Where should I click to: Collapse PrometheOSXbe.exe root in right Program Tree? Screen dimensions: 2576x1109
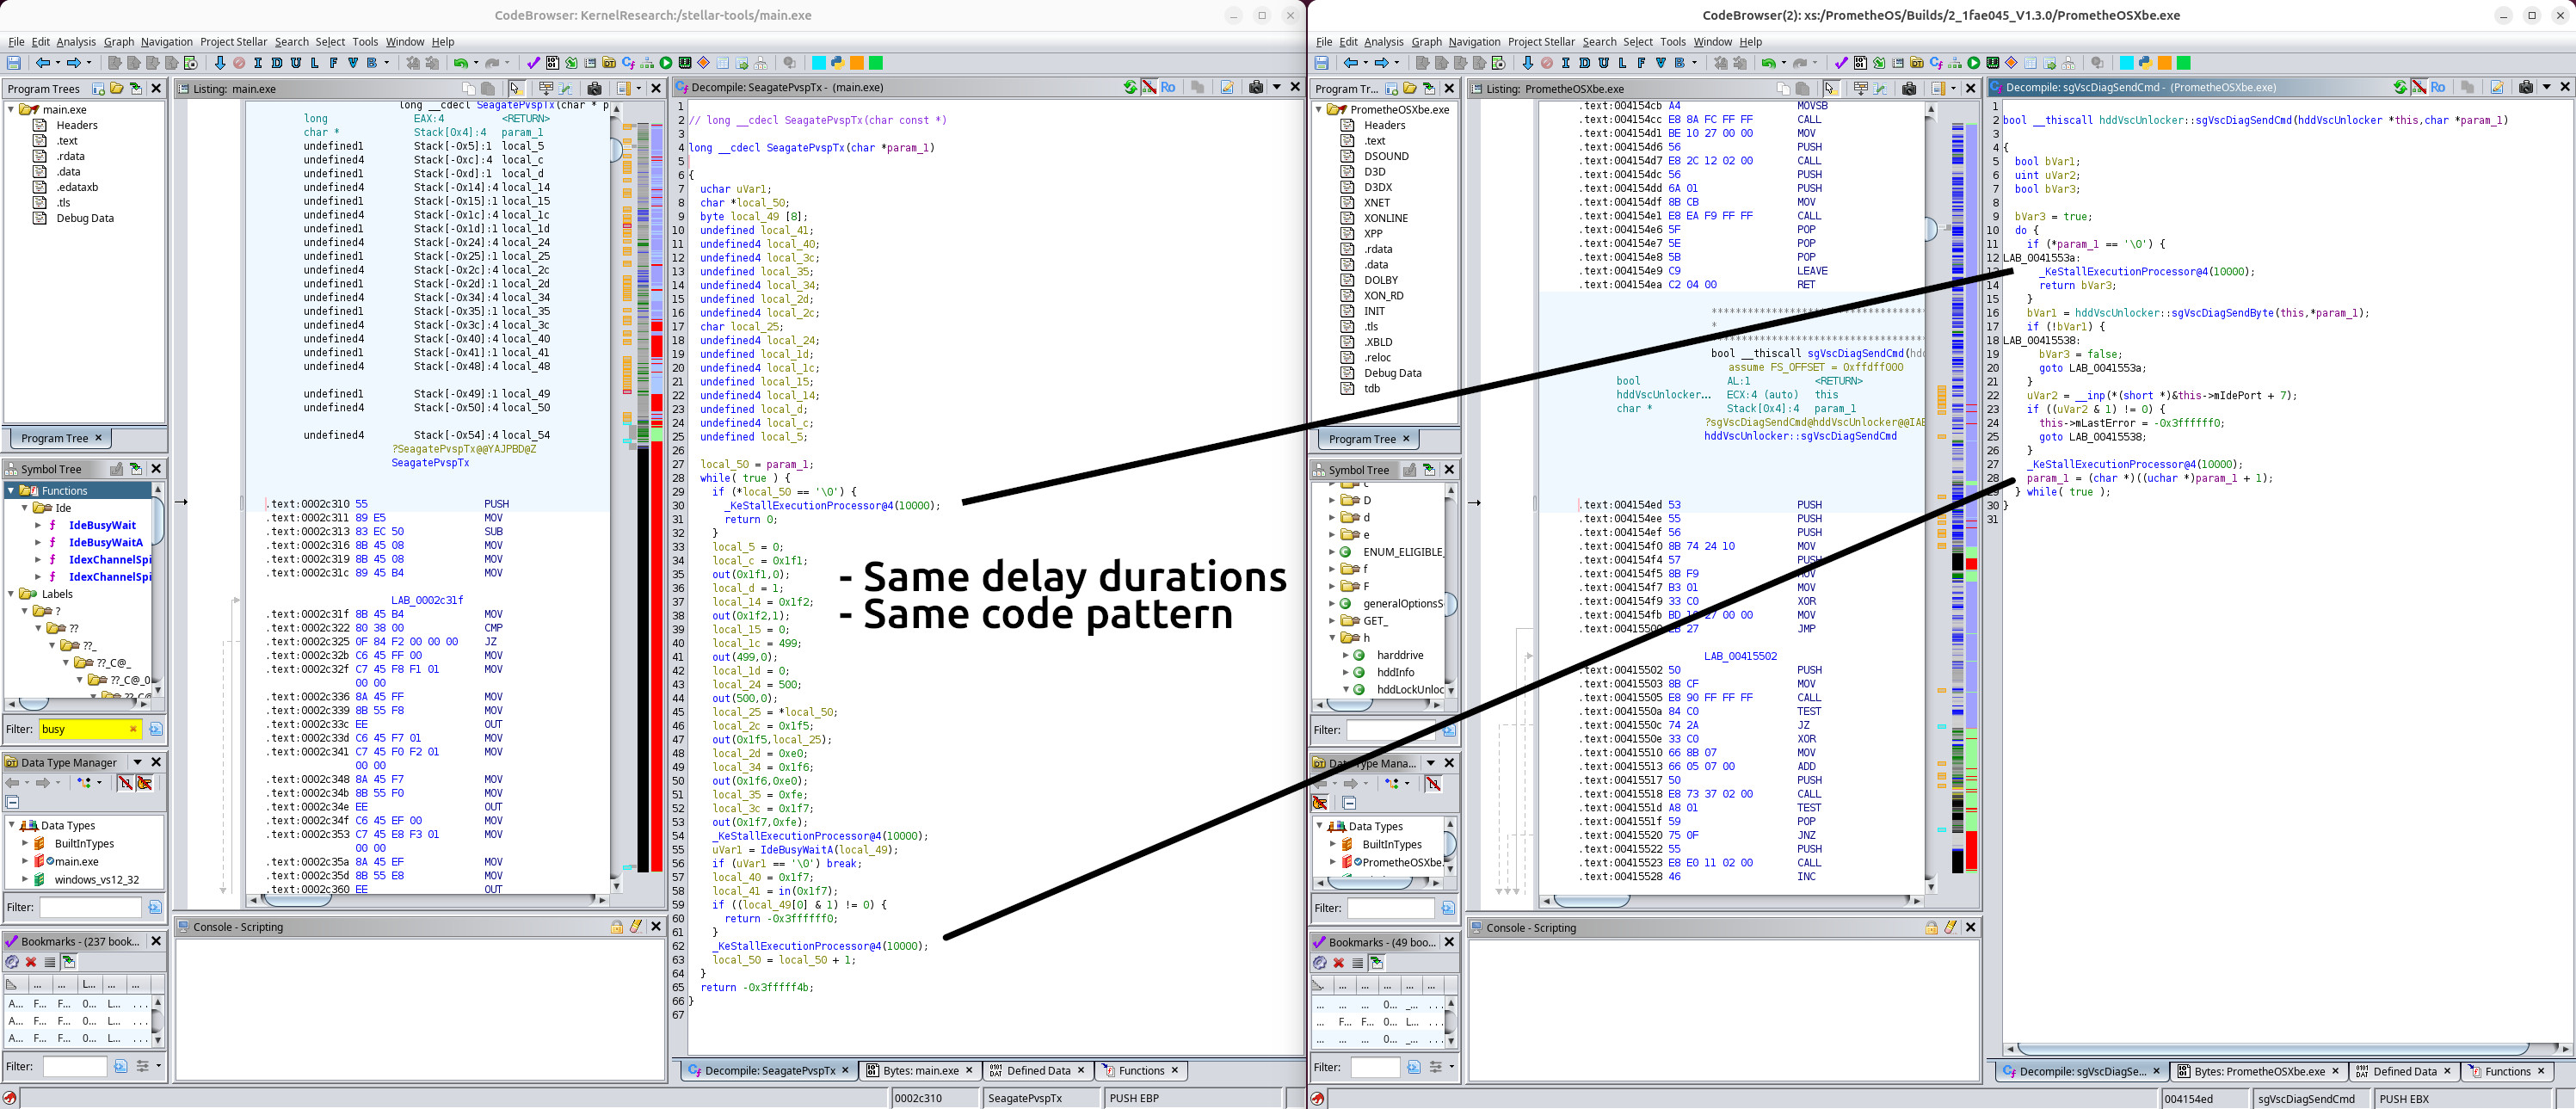click(x=1319, y=110)
